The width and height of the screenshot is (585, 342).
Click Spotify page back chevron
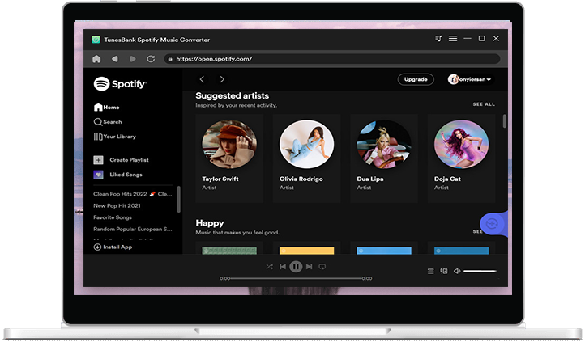[x=202, y=79]
